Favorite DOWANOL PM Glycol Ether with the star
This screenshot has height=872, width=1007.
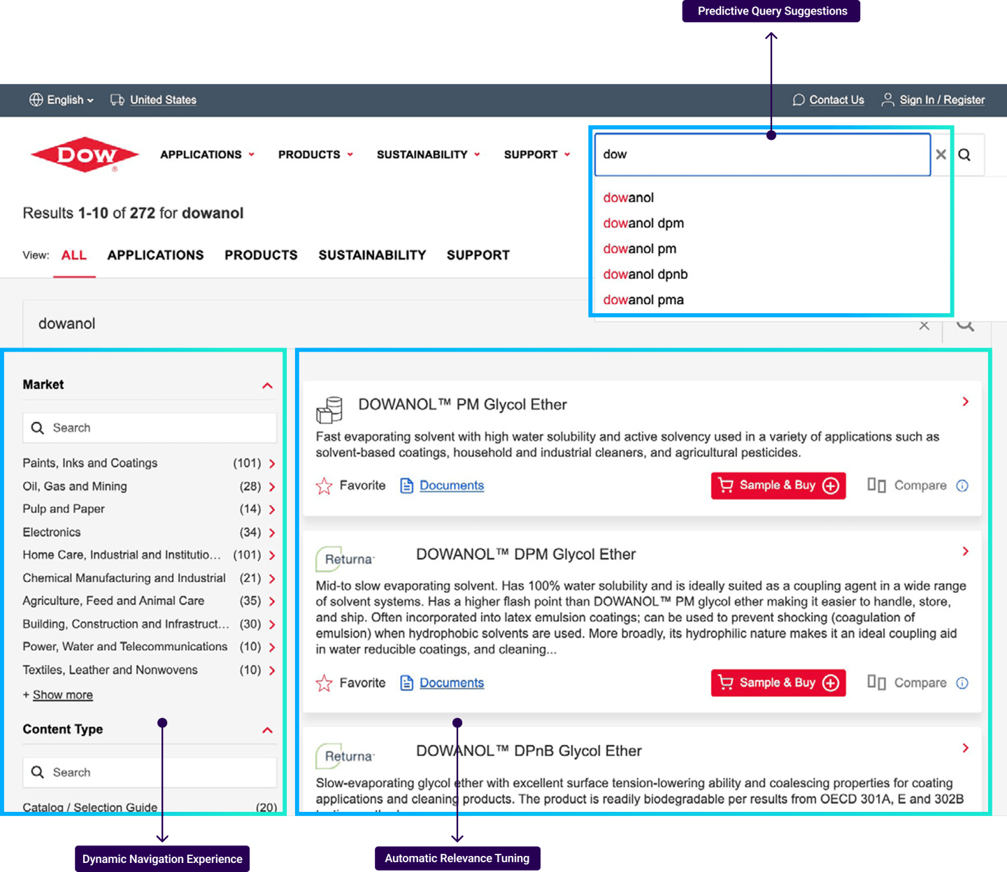tap(324, 486)
